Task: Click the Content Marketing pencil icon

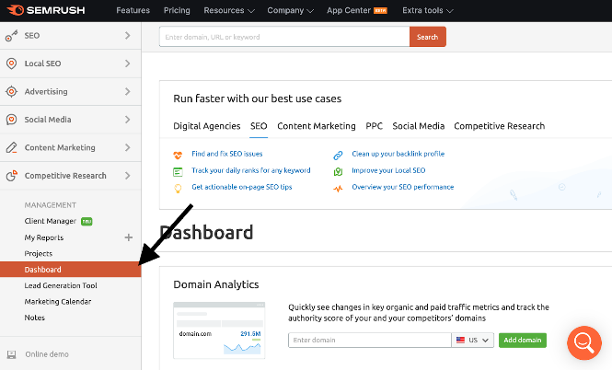Action: tap(11, 147)
